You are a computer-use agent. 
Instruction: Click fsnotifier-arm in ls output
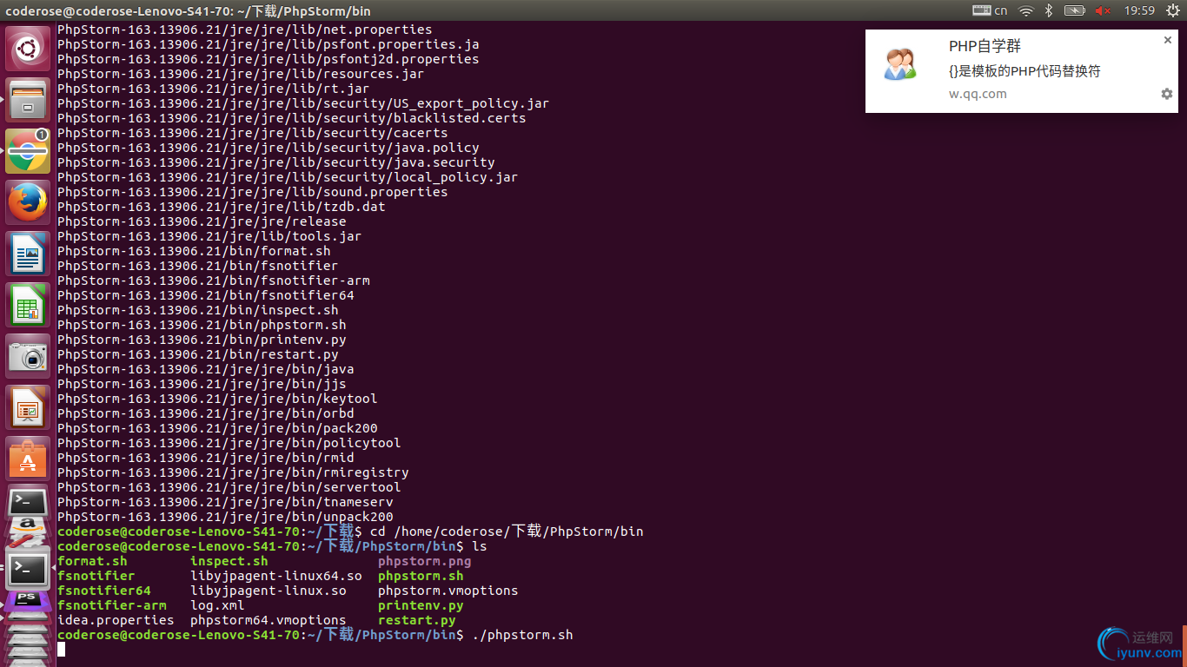(x=112, y=605)
